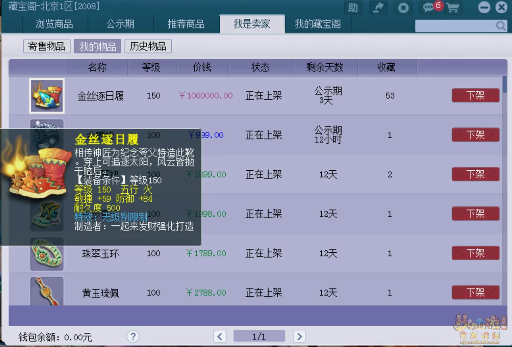Click the item name 黄玉琉佩

100,293
